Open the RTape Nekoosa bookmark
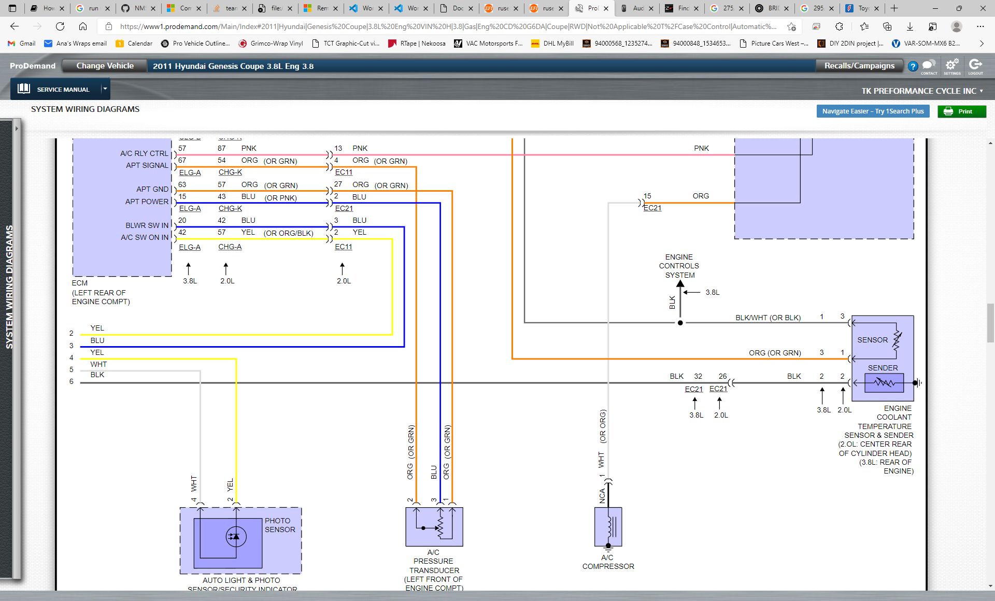995x601 pixels. 417,44
